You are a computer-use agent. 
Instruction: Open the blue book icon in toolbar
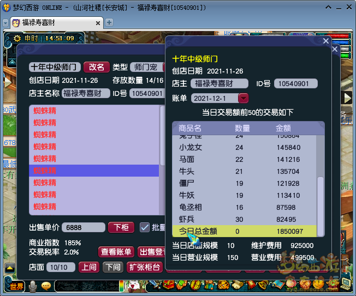278,285
